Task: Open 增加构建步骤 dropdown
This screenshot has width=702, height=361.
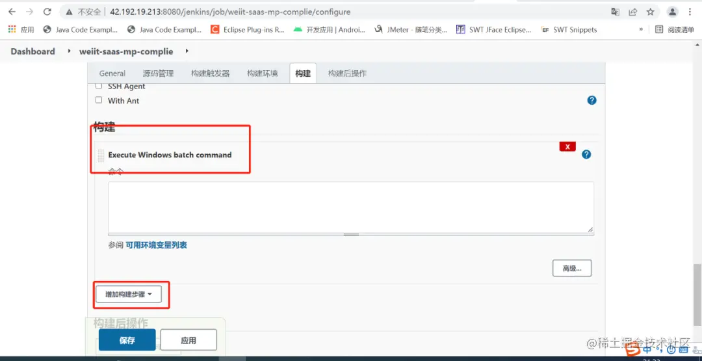Action: (x=129, y=294)
